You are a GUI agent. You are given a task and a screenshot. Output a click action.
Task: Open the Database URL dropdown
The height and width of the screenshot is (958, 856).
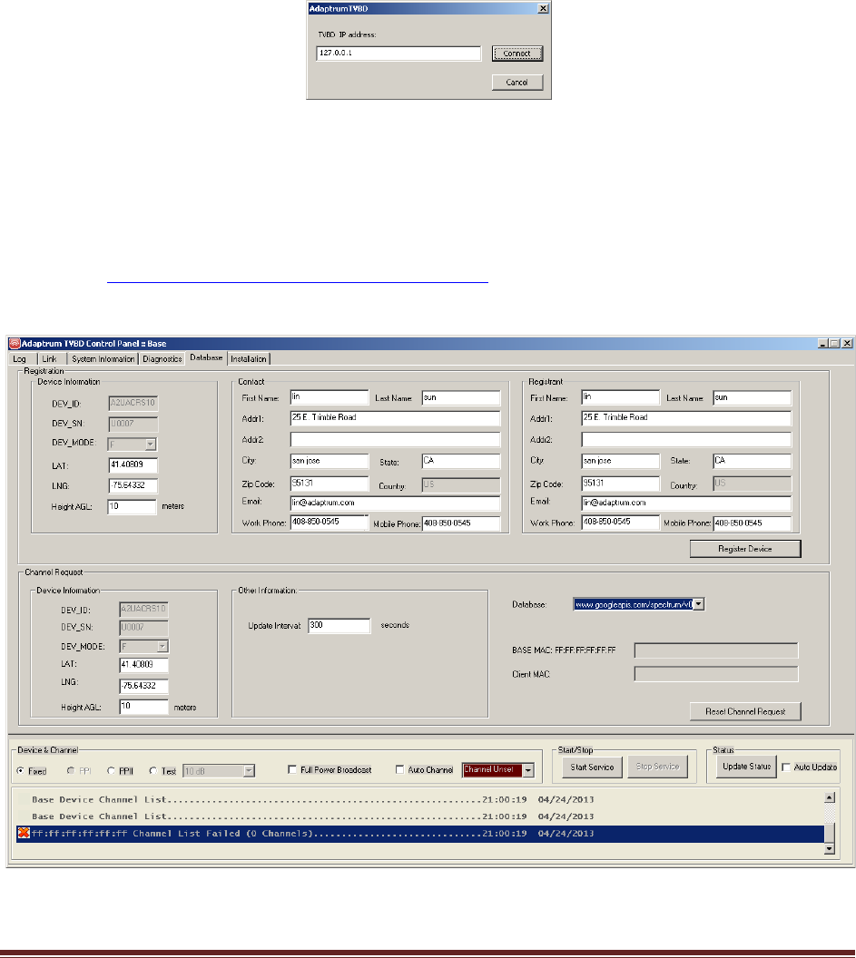(699, 604)
